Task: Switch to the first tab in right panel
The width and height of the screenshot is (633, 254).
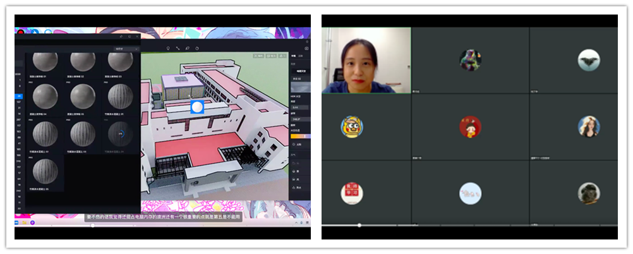Action: (293, 55)
